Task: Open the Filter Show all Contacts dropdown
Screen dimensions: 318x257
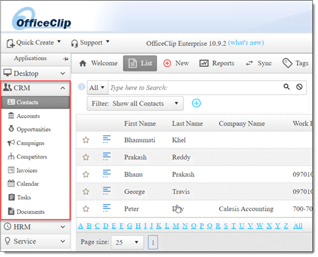Action: click(135, 103)
